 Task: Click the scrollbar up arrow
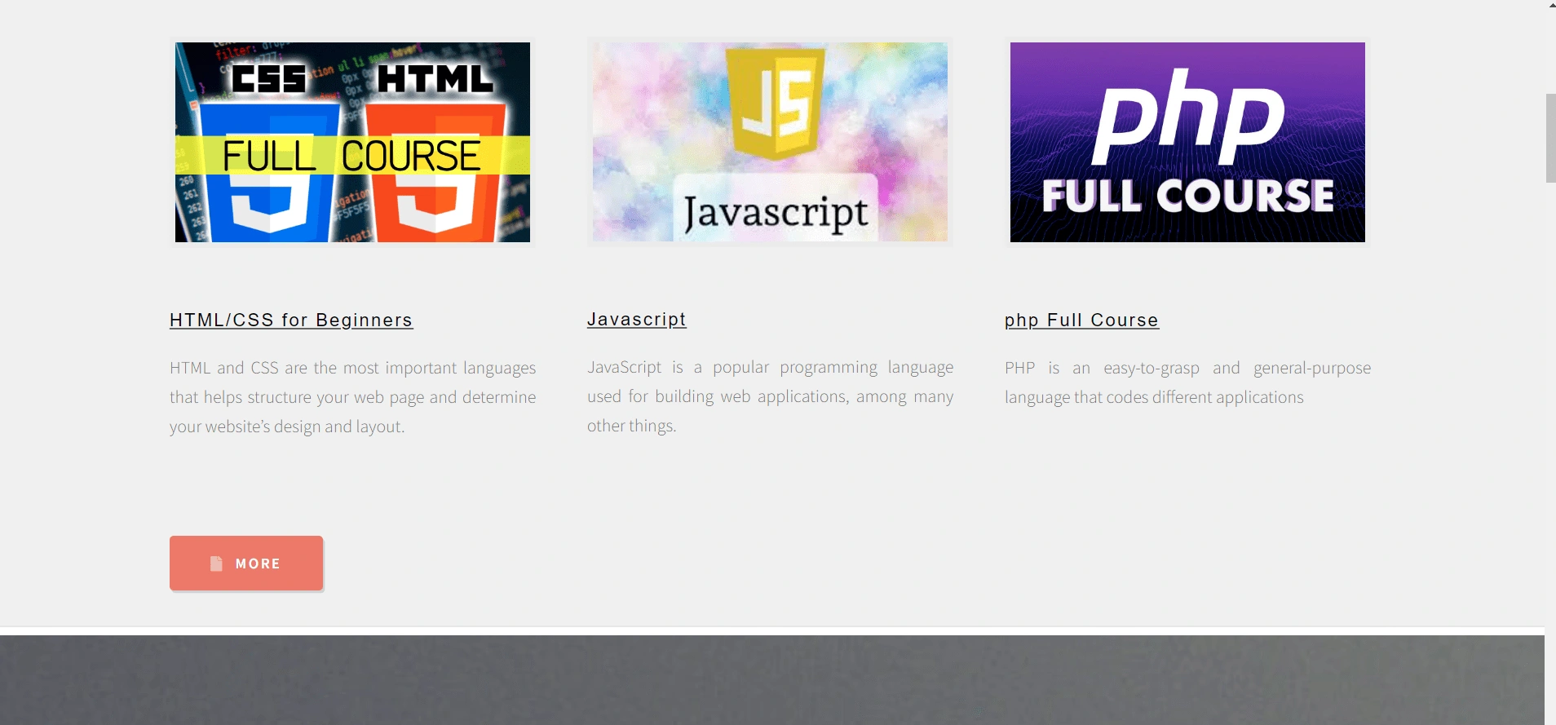[x=1550, y=5]
